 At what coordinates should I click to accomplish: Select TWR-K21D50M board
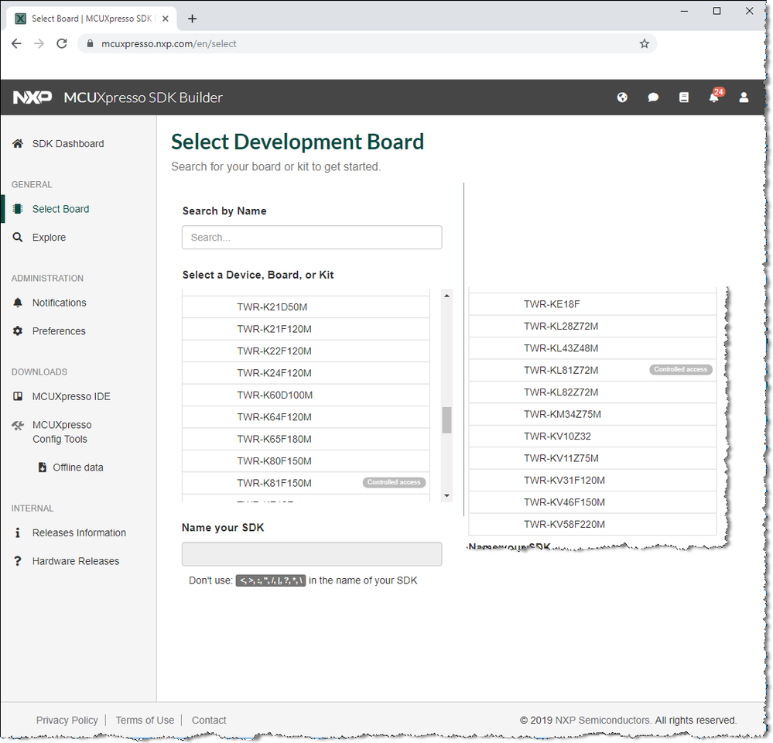[x=306, y=307]
